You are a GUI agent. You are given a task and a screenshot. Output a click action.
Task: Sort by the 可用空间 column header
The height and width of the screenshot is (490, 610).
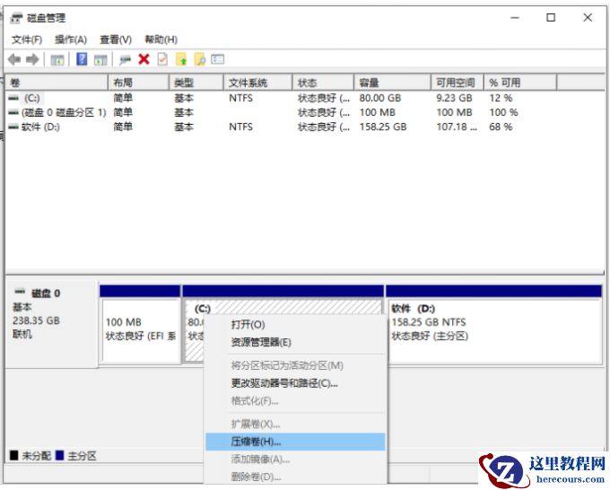457,83
